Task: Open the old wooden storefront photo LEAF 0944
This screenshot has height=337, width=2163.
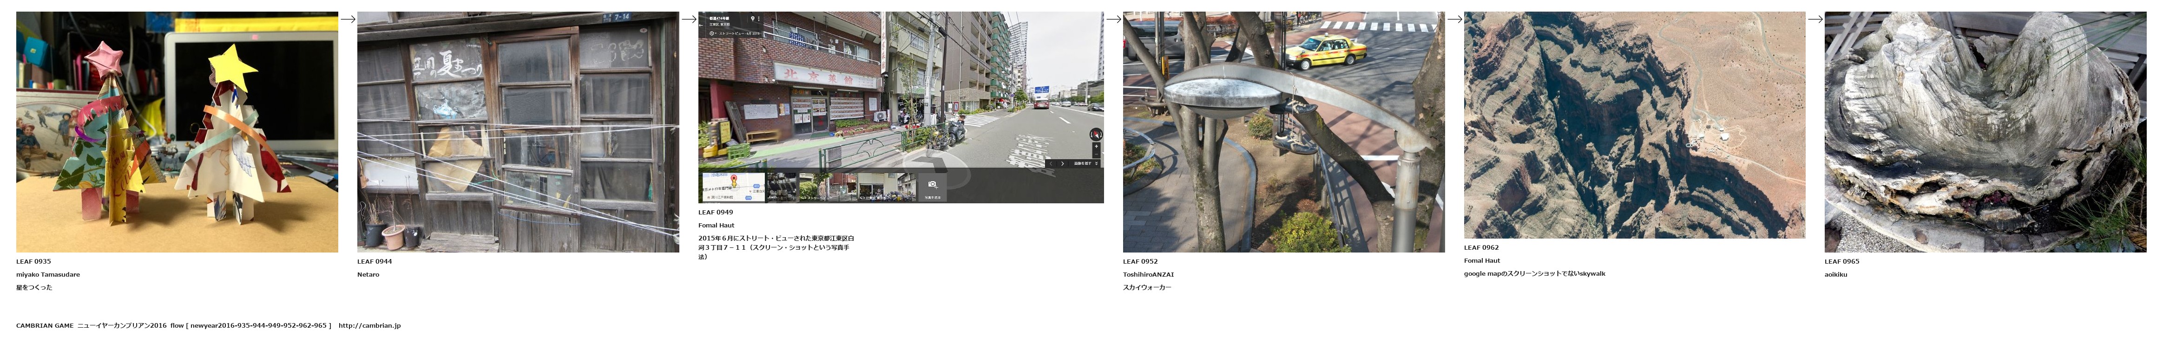Action: (518, 132)
